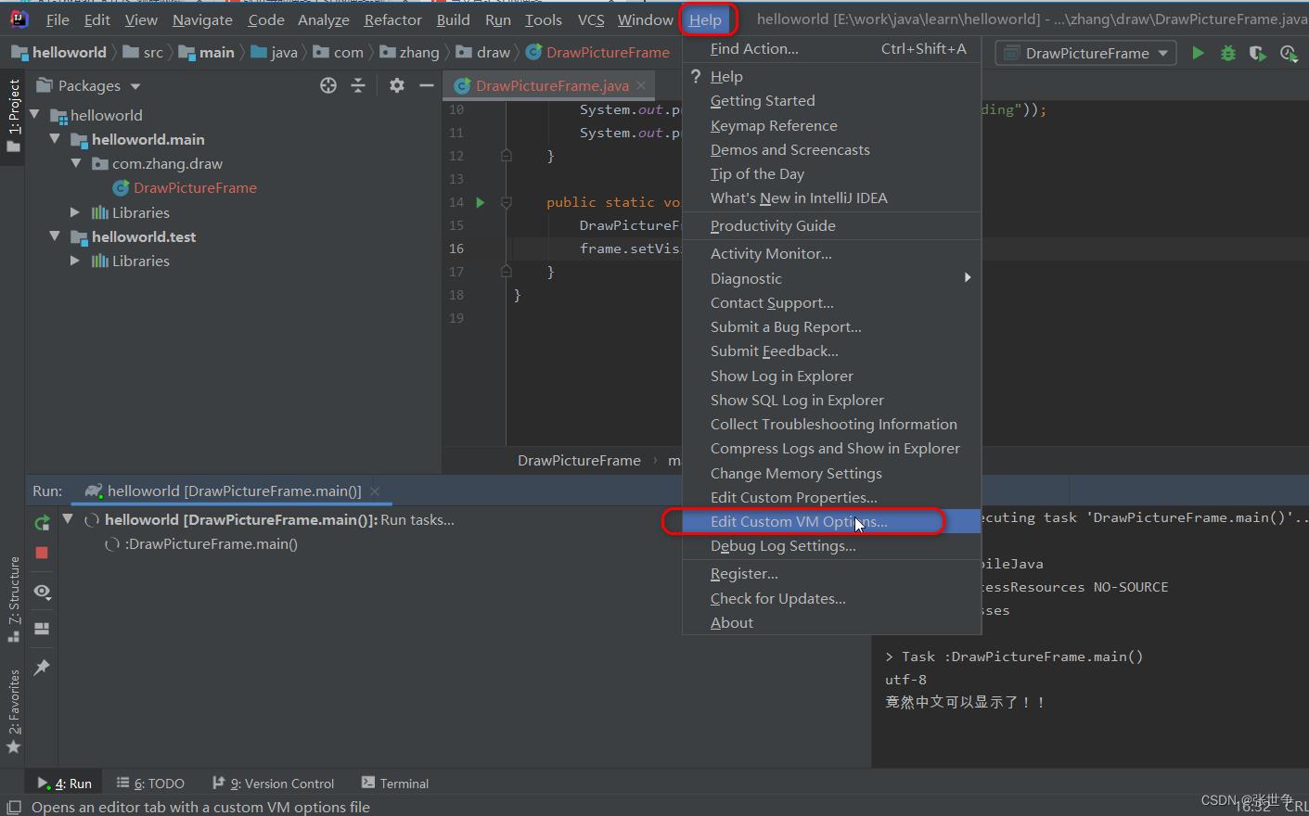This screenshot has width=1309, height=816.
Task: Click Run with Coverage icon in toolbar
Action: pos(1257,53)
